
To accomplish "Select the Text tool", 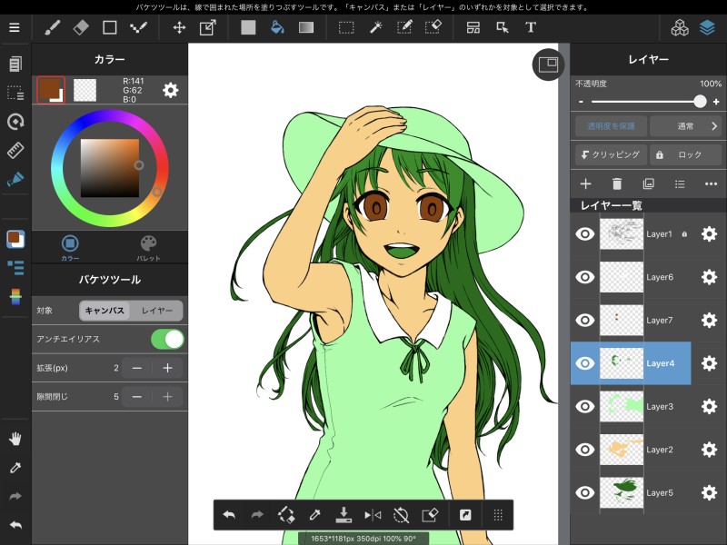I will tap(531, 27).
